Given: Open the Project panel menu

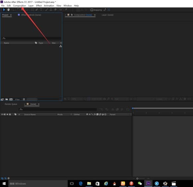Looking at the screenshot, I should (x=11, y=15).
